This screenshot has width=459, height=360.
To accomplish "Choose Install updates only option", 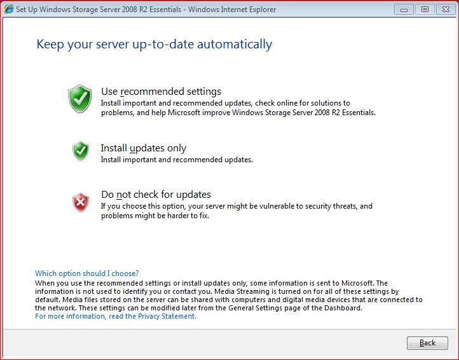I will coord(144,148).
